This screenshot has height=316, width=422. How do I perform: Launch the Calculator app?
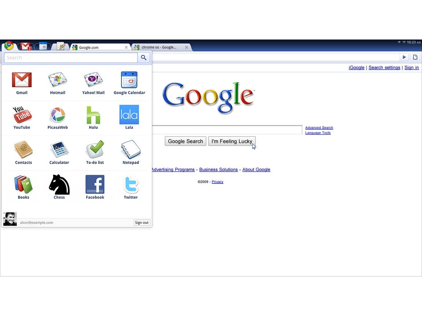pyautogui.click(x=59, y=150)
